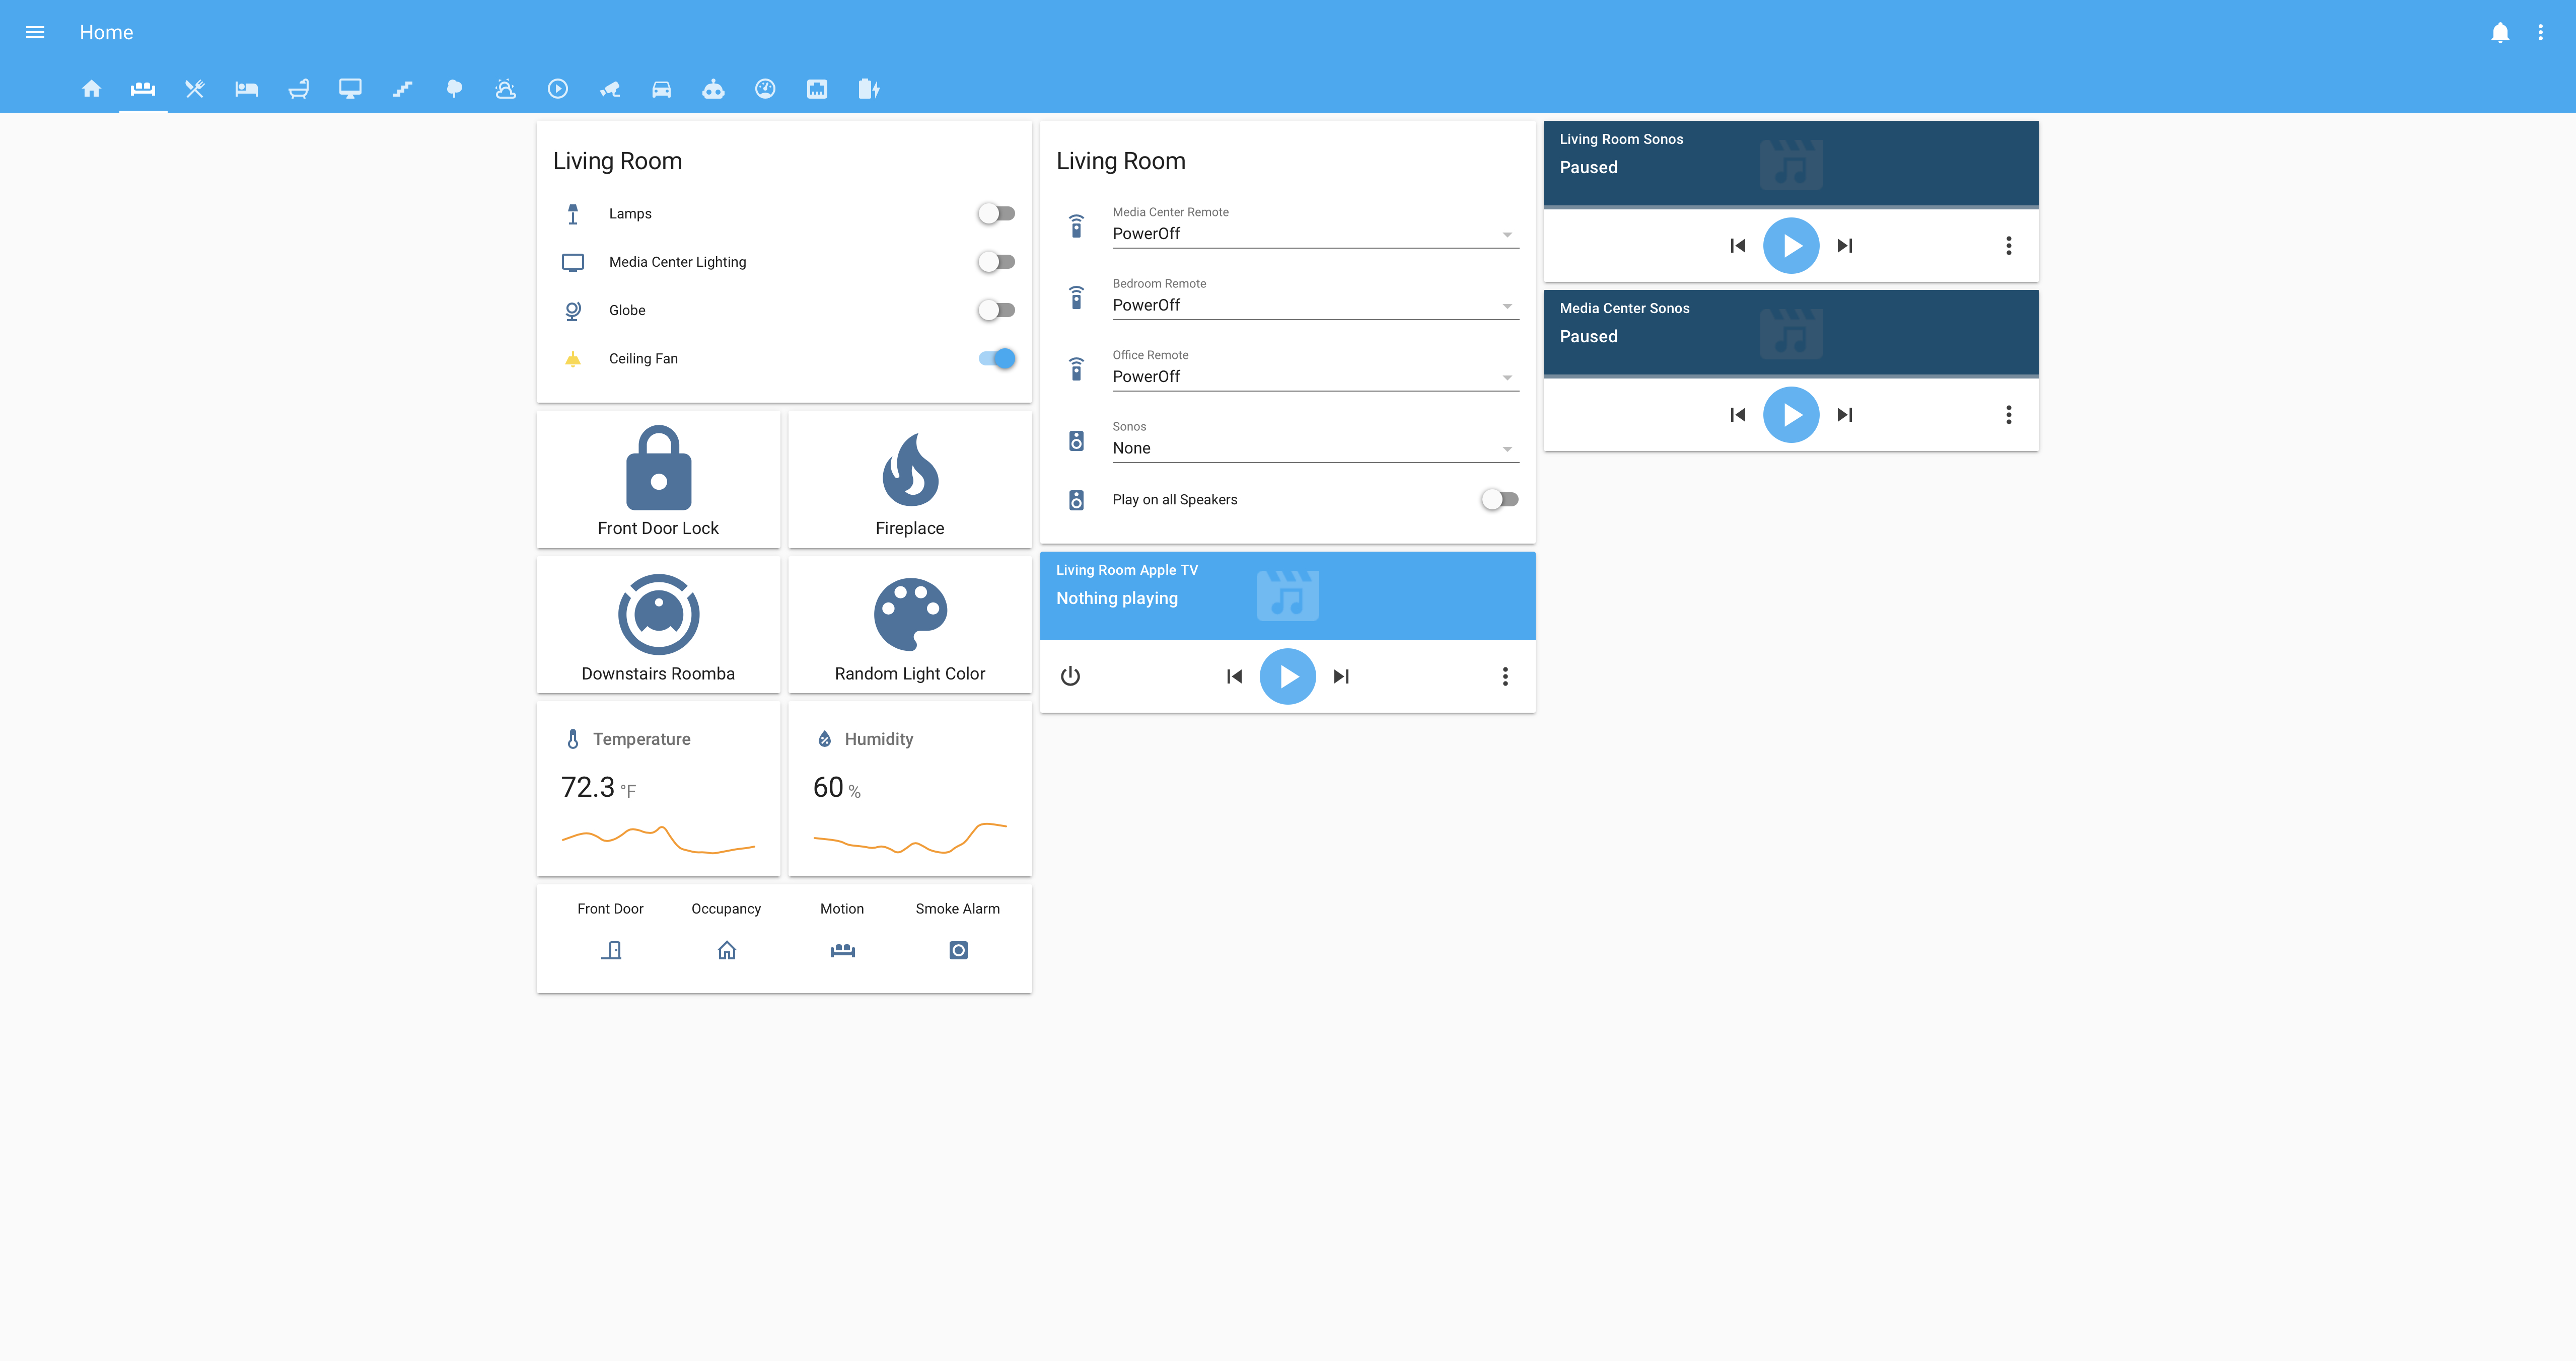Open the bedroom bed icon tab
This screenshot has height=1361, width=2576.
246,89
